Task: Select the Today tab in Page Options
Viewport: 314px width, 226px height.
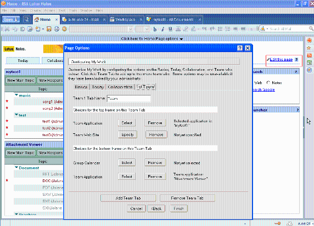Action: (x=98, y=87)
